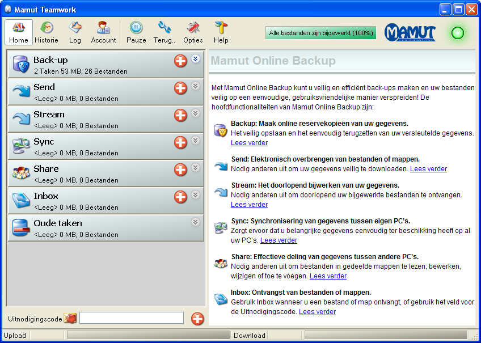Click '2 Taken 53 MB, 26 Bestanden' text
Screen dimensions: 481x343
pos(81,71)
